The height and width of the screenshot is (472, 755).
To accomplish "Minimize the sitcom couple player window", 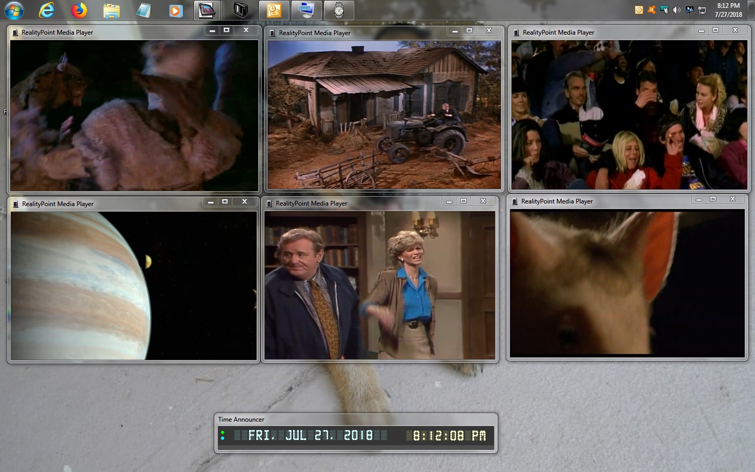I will 449,201.
